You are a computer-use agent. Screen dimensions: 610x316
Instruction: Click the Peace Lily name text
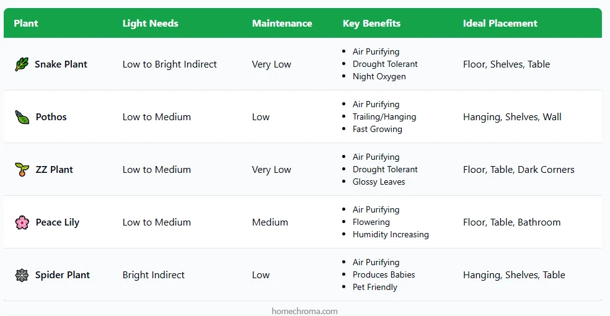(58, 222)
